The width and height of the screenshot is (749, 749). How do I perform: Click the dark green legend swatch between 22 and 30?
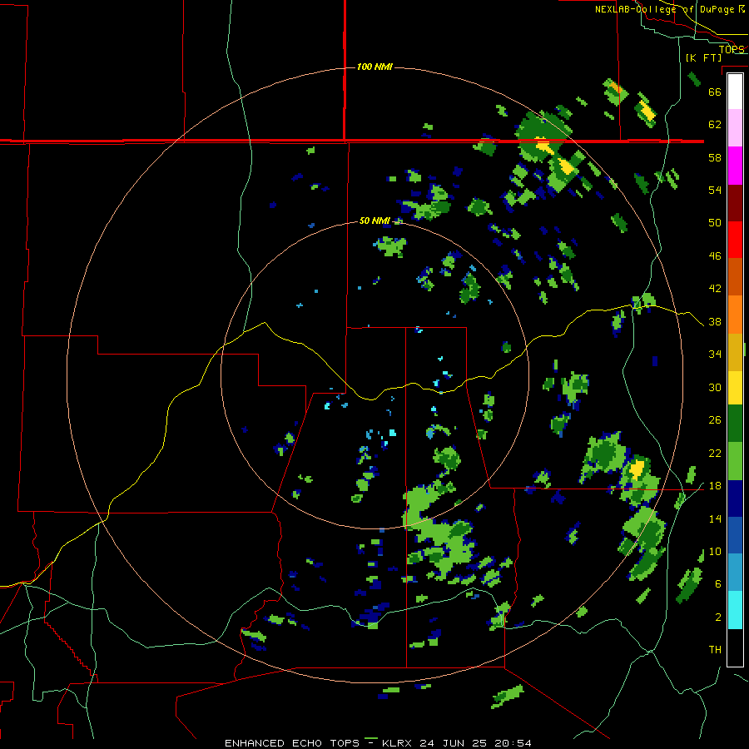tap(735, 424)
